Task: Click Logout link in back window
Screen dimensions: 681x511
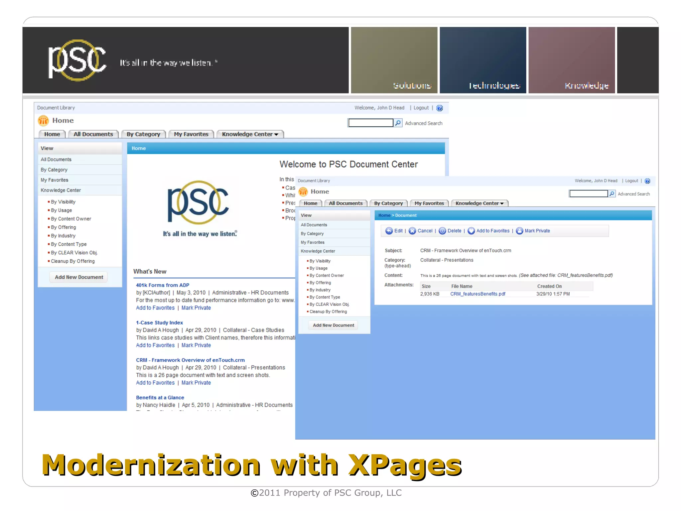Action: coord(421,108)
